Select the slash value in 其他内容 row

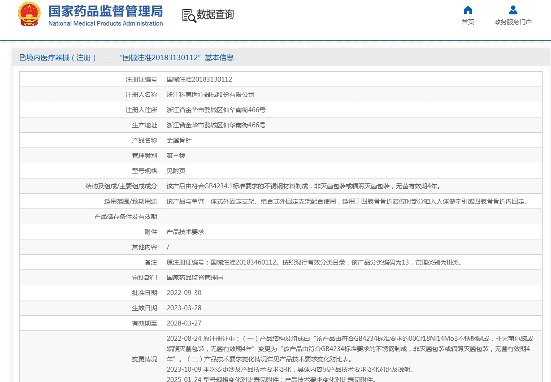click(168, 247)
